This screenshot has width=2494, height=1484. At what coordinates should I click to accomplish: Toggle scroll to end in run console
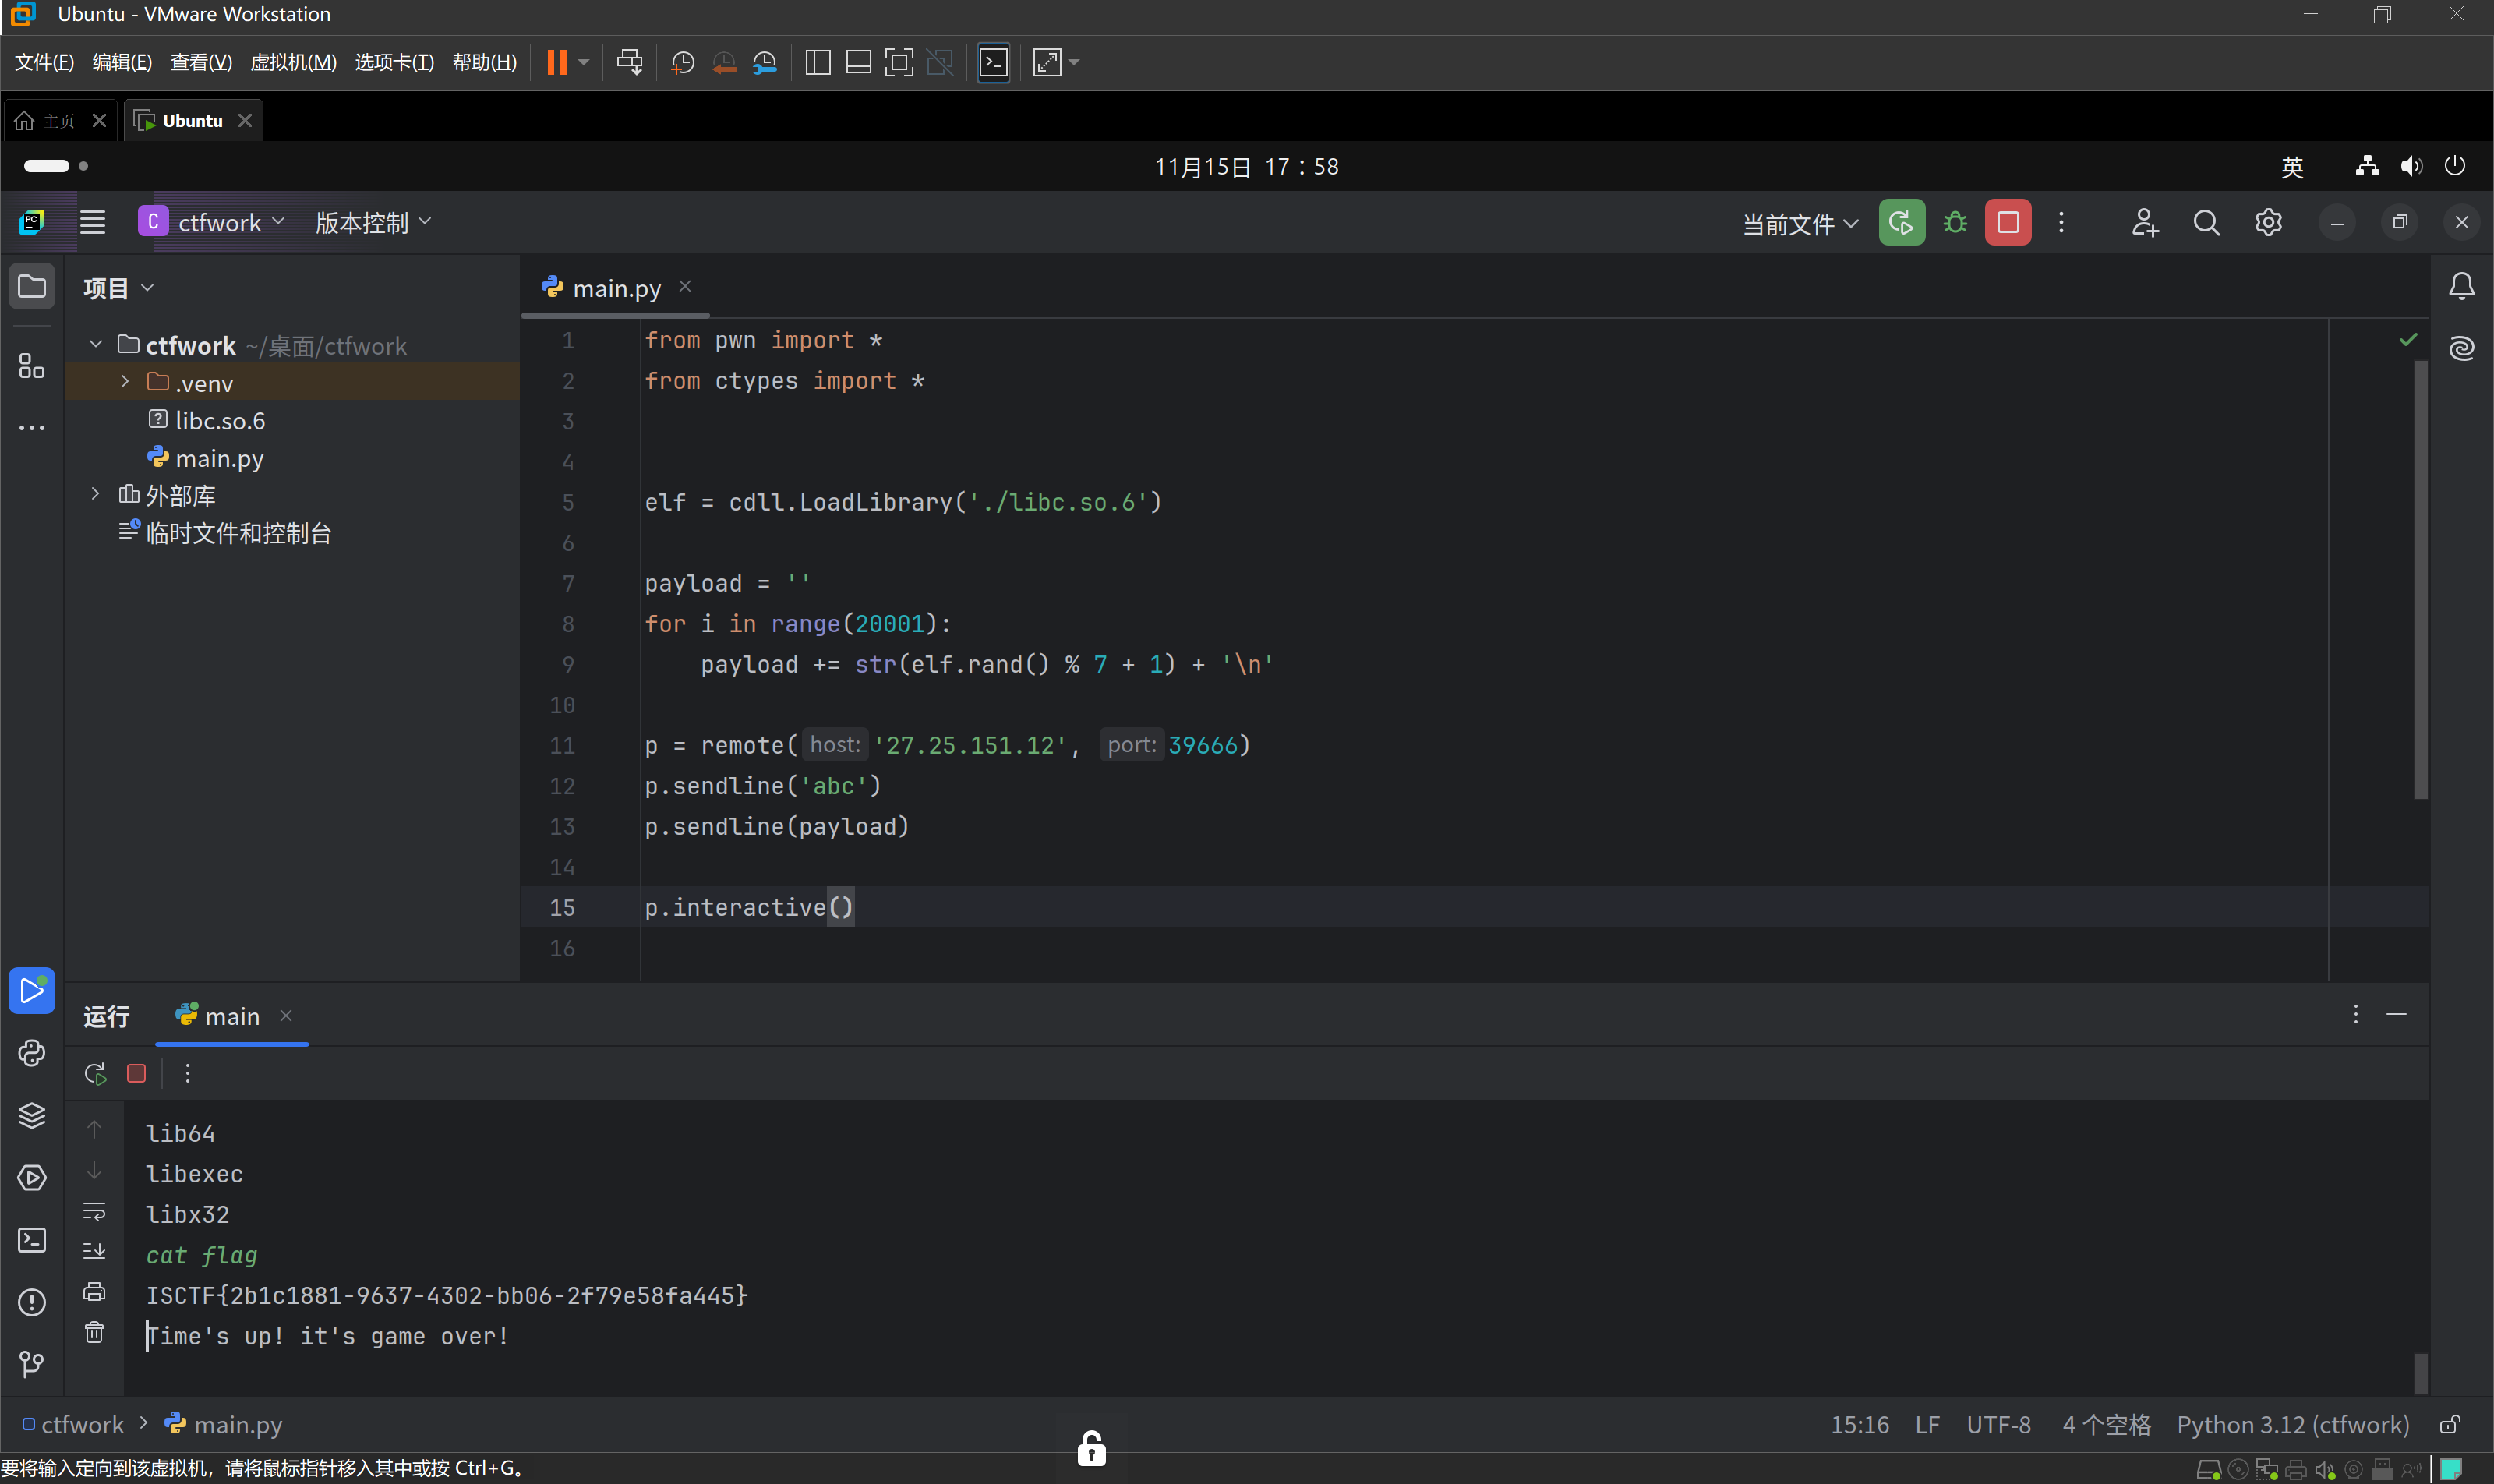pos(94,1251)
